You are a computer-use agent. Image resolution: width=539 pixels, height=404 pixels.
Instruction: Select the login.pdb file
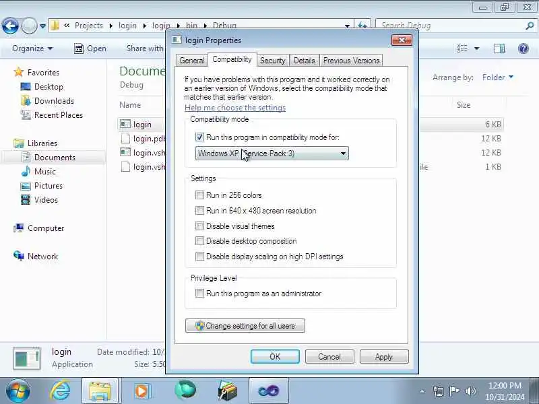(x=143, y=139)
